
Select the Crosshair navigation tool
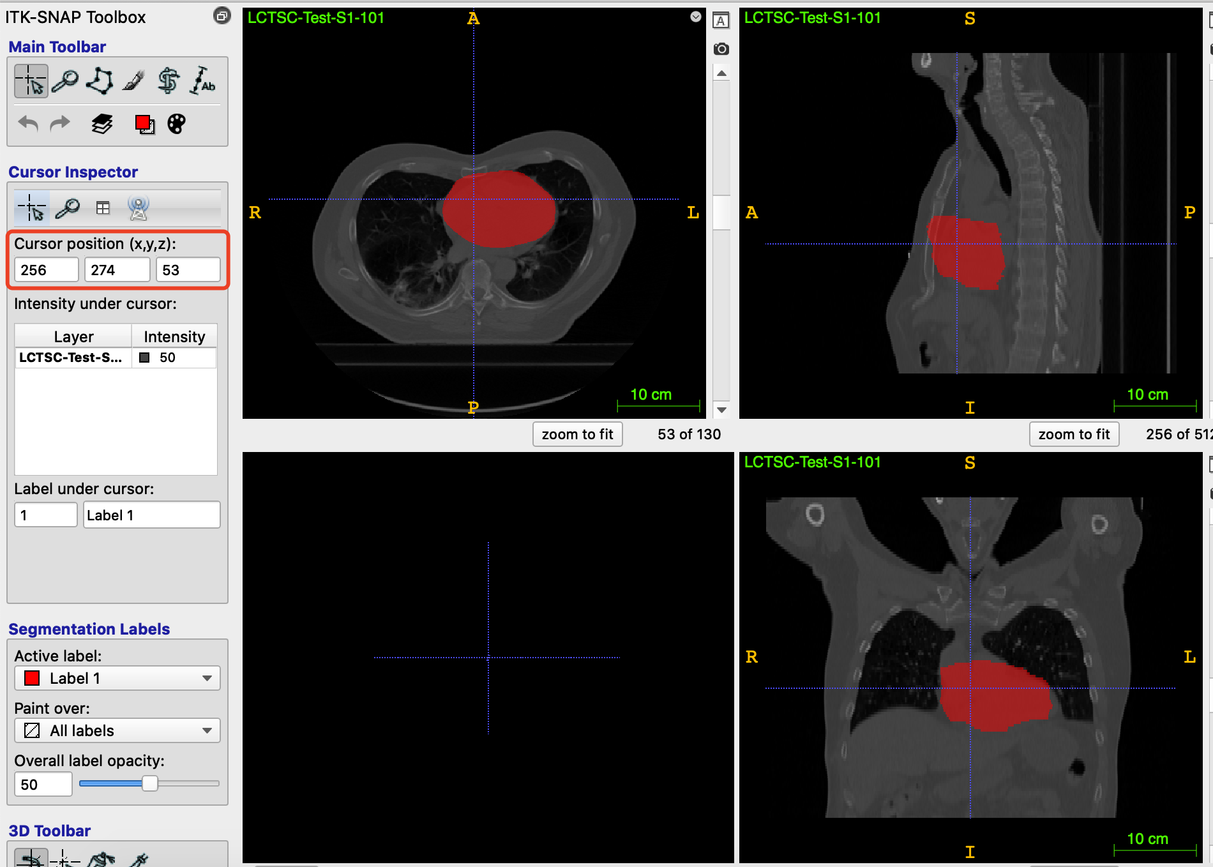(30, 80)
